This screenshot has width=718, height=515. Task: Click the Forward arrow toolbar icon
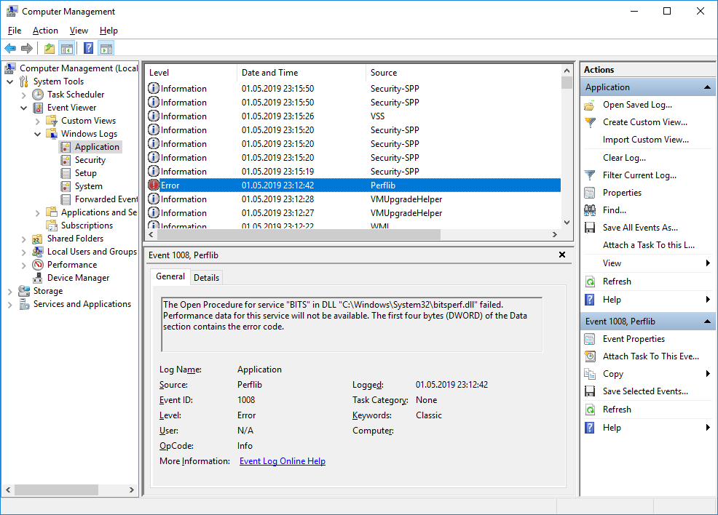pos(27,48)
